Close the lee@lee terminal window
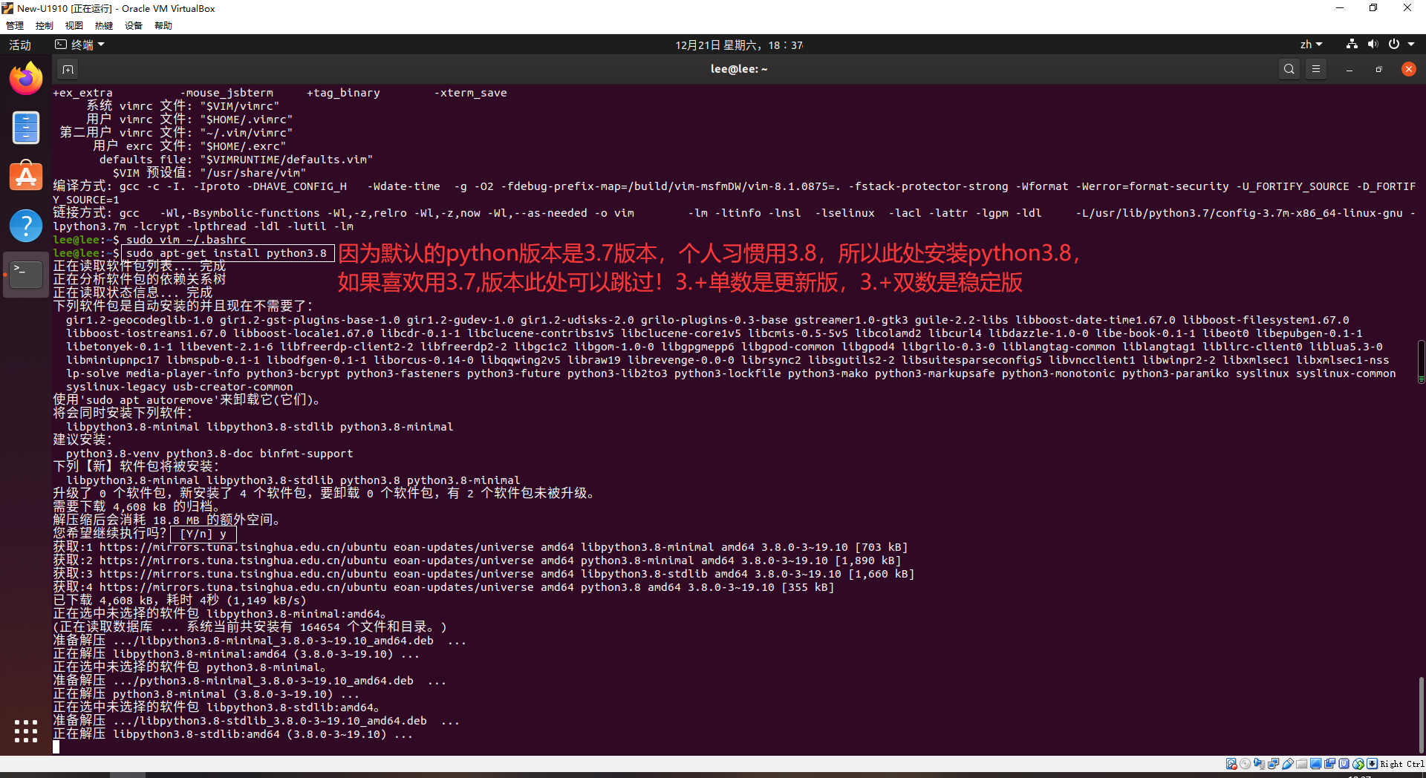 tap(1408, 69)
